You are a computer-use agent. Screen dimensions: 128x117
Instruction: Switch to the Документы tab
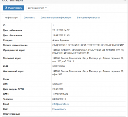point(29,18)
